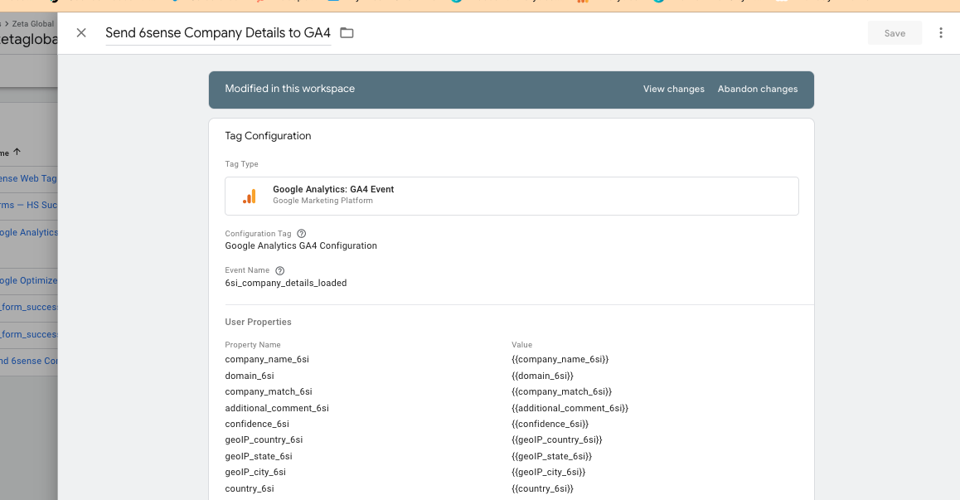
Task: Edit the tag name field 'Send 6sense Company Details to GA4'
Action: [x=218, y=32]
